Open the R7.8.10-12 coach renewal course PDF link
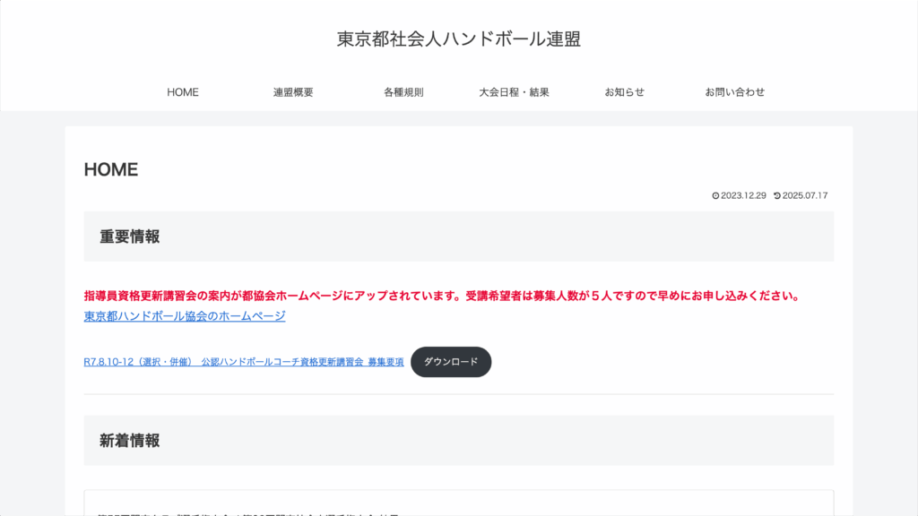The height and width of the screenshot is (516, 918). [x=244, y=362]
